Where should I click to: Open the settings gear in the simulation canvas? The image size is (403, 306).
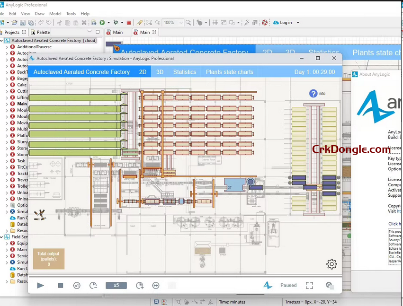coord(331,264)
